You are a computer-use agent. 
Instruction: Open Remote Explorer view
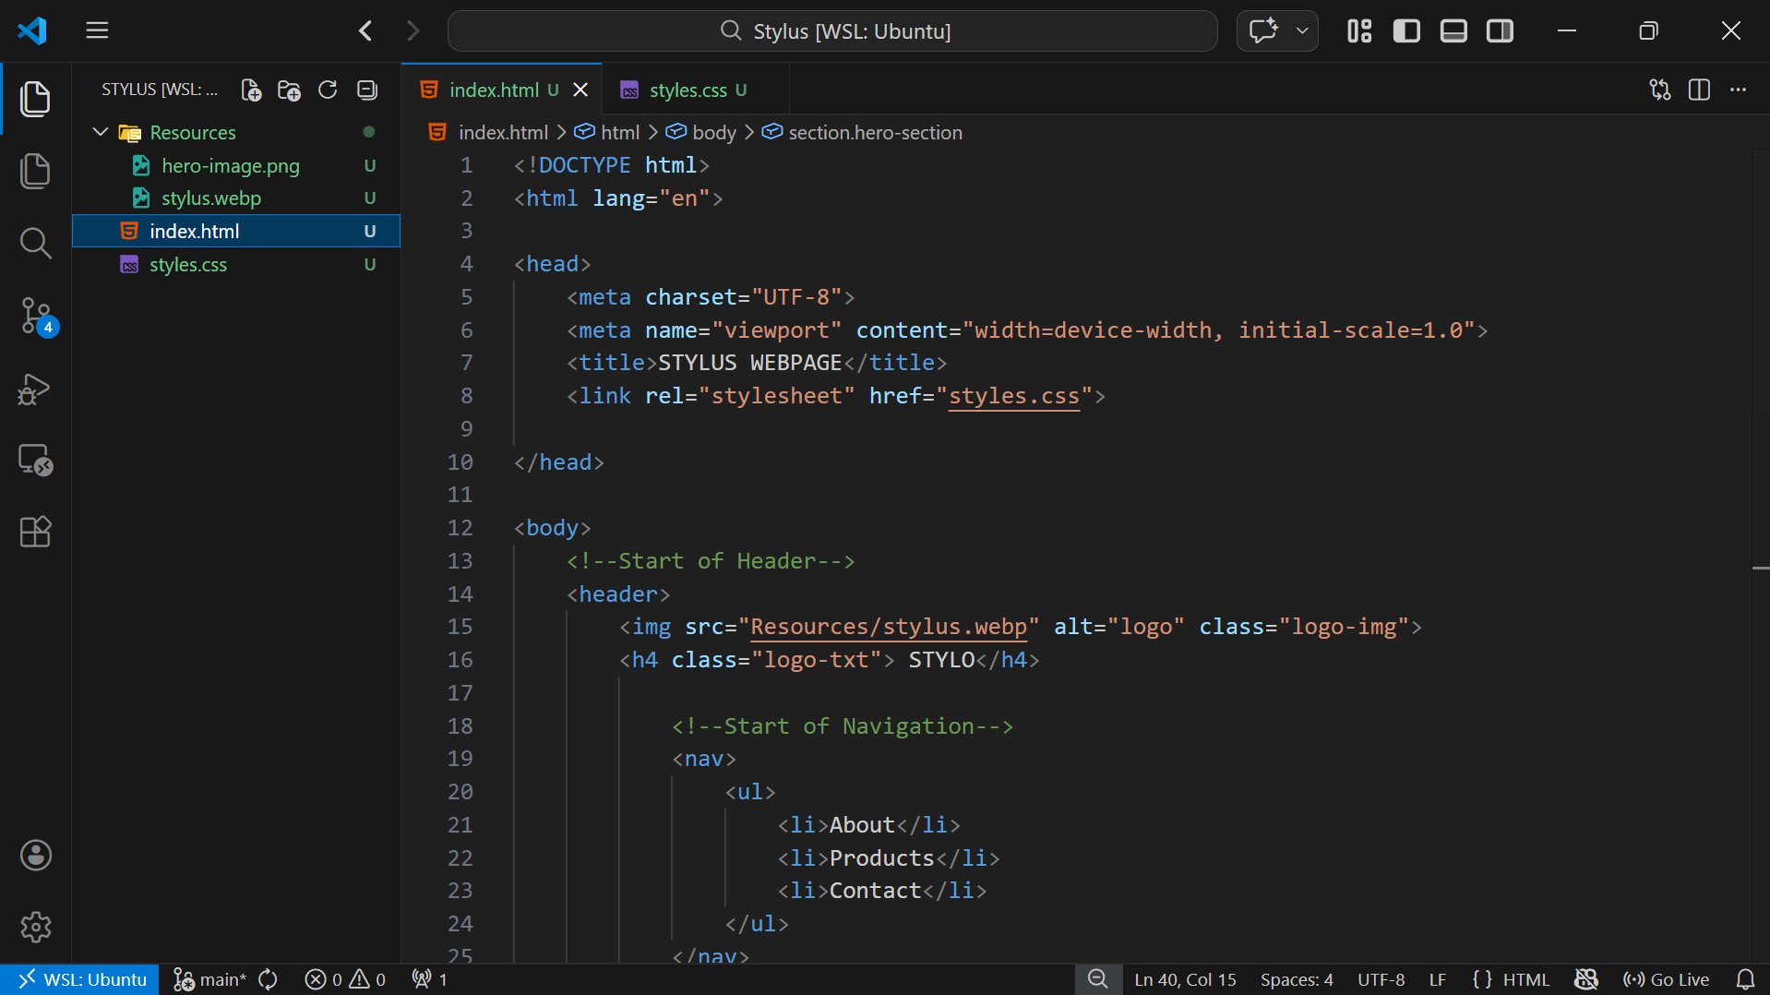tap(35, 460)
